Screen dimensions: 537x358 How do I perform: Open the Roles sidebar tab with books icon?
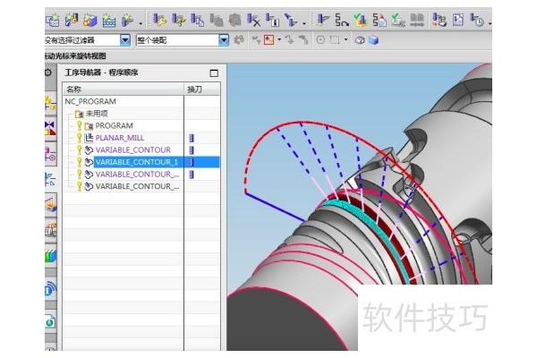[x=50, y=256]
